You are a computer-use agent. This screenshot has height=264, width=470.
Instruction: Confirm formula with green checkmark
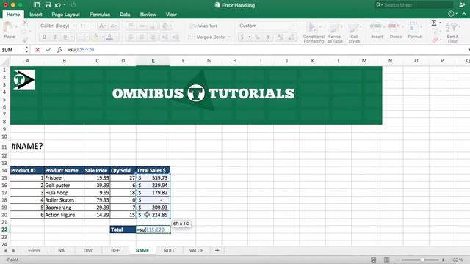(48, 50)
